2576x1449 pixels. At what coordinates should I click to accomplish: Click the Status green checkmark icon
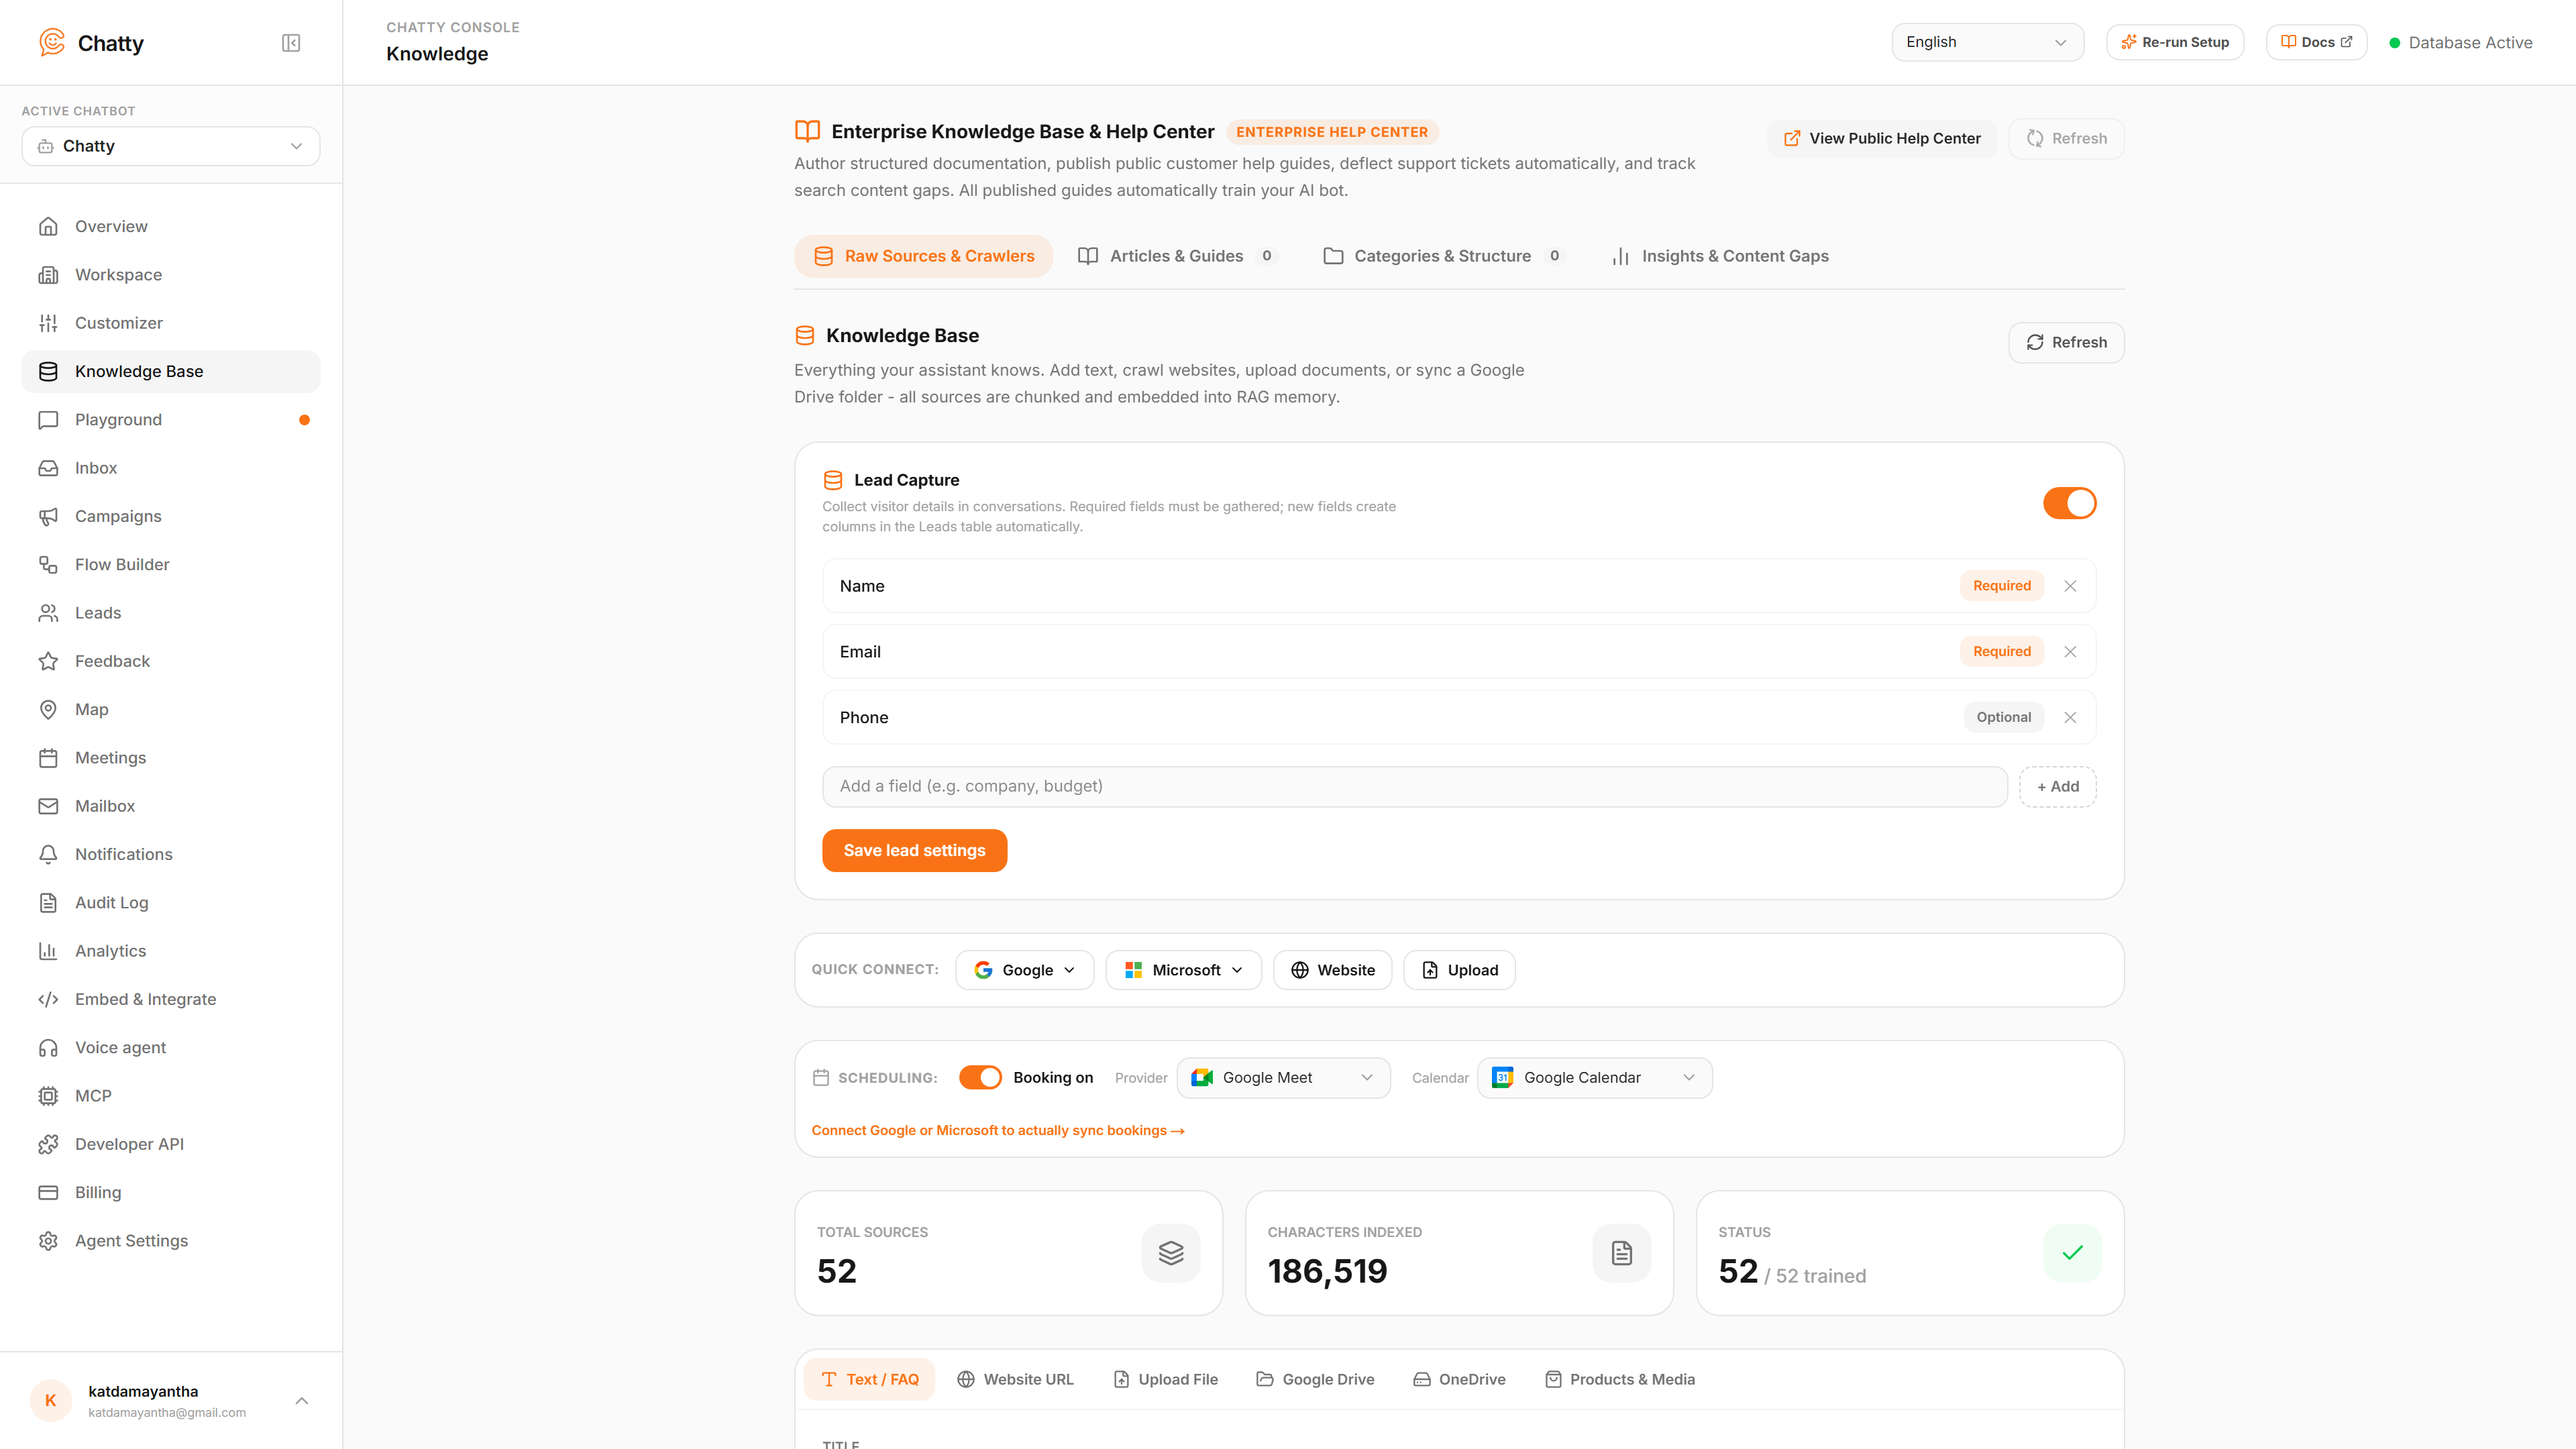2072,1253
